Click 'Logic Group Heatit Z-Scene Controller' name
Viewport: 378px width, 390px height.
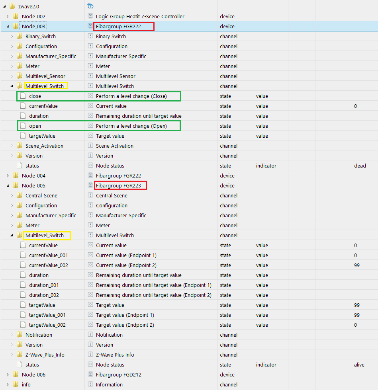point(140,16)
